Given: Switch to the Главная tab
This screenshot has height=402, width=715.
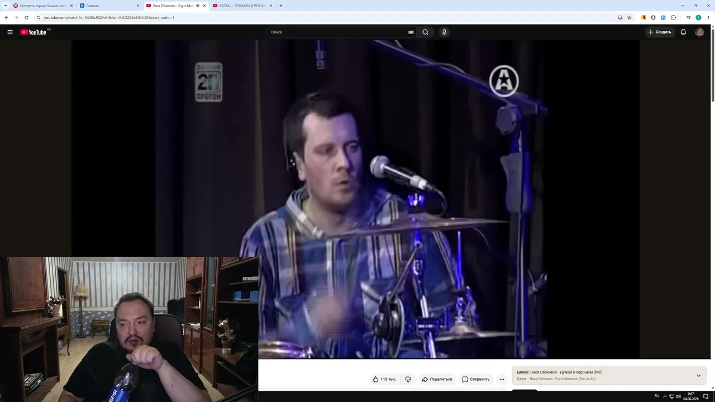Looking at the screenshot, I should (109, 6).
